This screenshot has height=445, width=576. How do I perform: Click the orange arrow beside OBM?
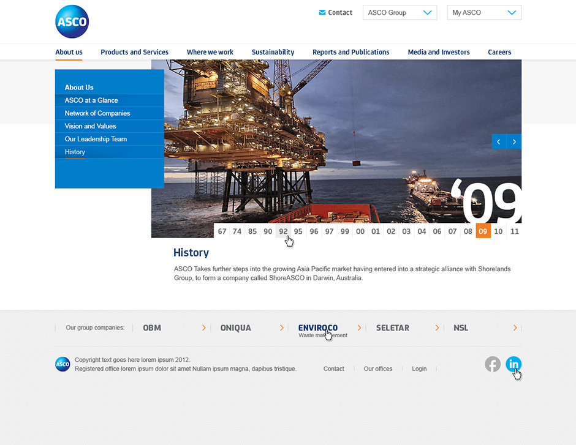pyautogui.click(x=203, y=328)
